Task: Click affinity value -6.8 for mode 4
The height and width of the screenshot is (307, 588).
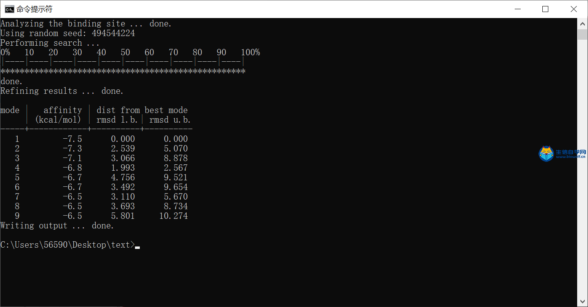Action: pos(72,168)
